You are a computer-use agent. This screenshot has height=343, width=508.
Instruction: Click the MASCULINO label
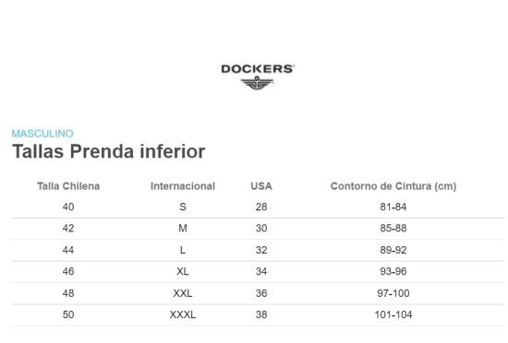pyautogui.click(x=42, y=134)
